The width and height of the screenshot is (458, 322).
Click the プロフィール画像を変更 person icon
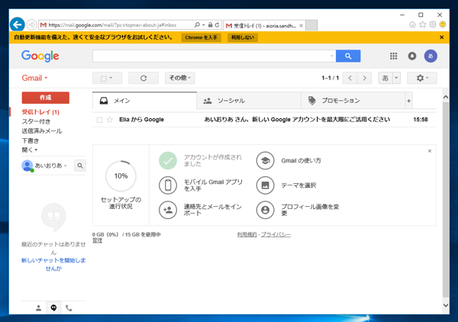[265, 210]
